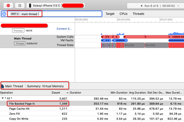Sort by the Count column header
Image resolution: width=184 pixels, height=122 pixels.
(x=56, y=93)
